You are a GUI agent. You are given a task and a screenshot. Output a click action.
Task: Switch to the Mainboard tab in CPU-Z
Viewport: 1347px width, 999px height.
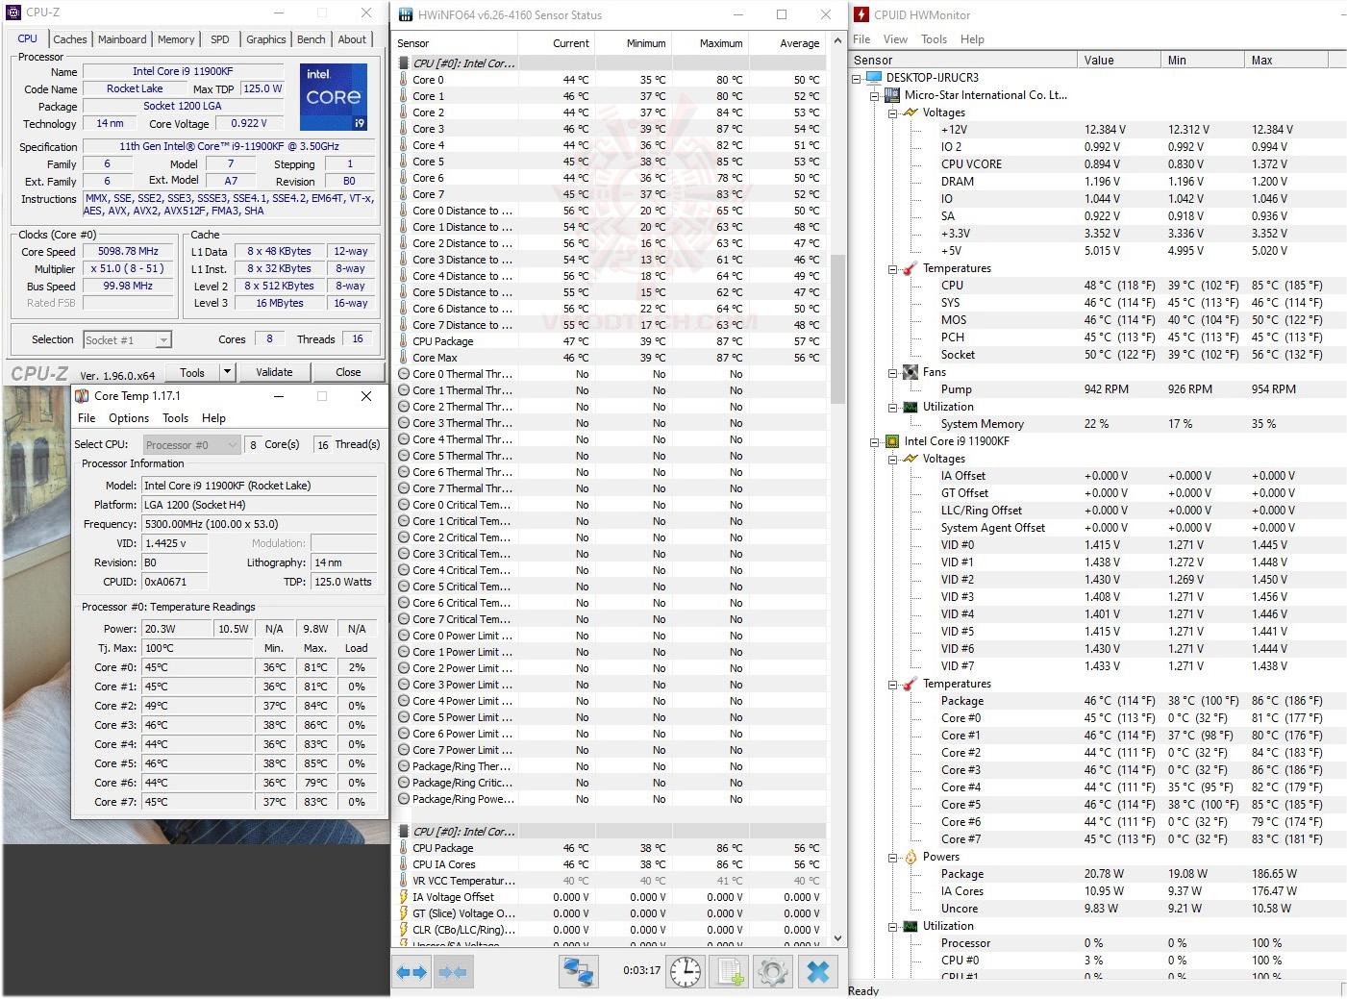pos(122,39)
